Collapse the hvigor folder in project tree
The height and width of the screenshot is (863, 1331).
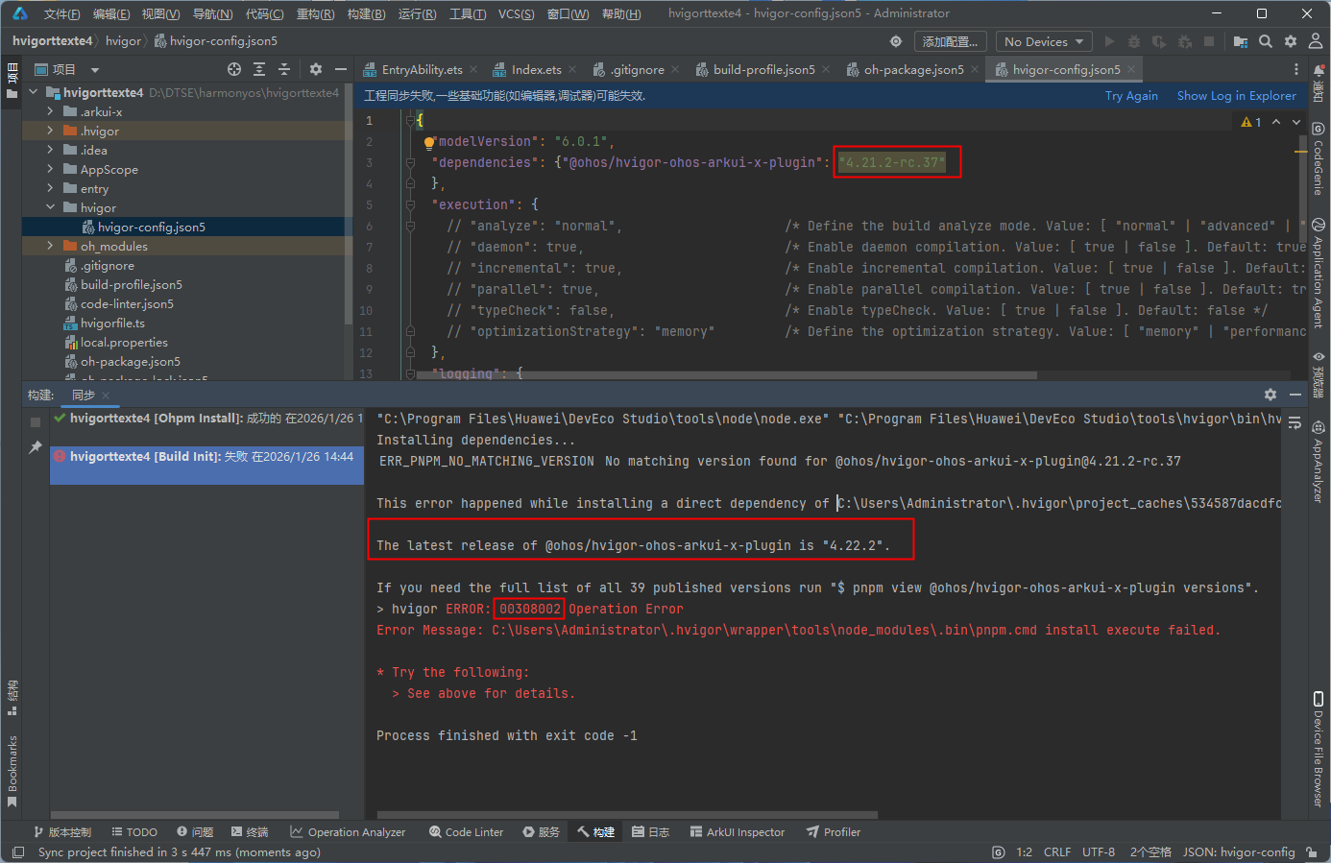click(x=50, y=207)
